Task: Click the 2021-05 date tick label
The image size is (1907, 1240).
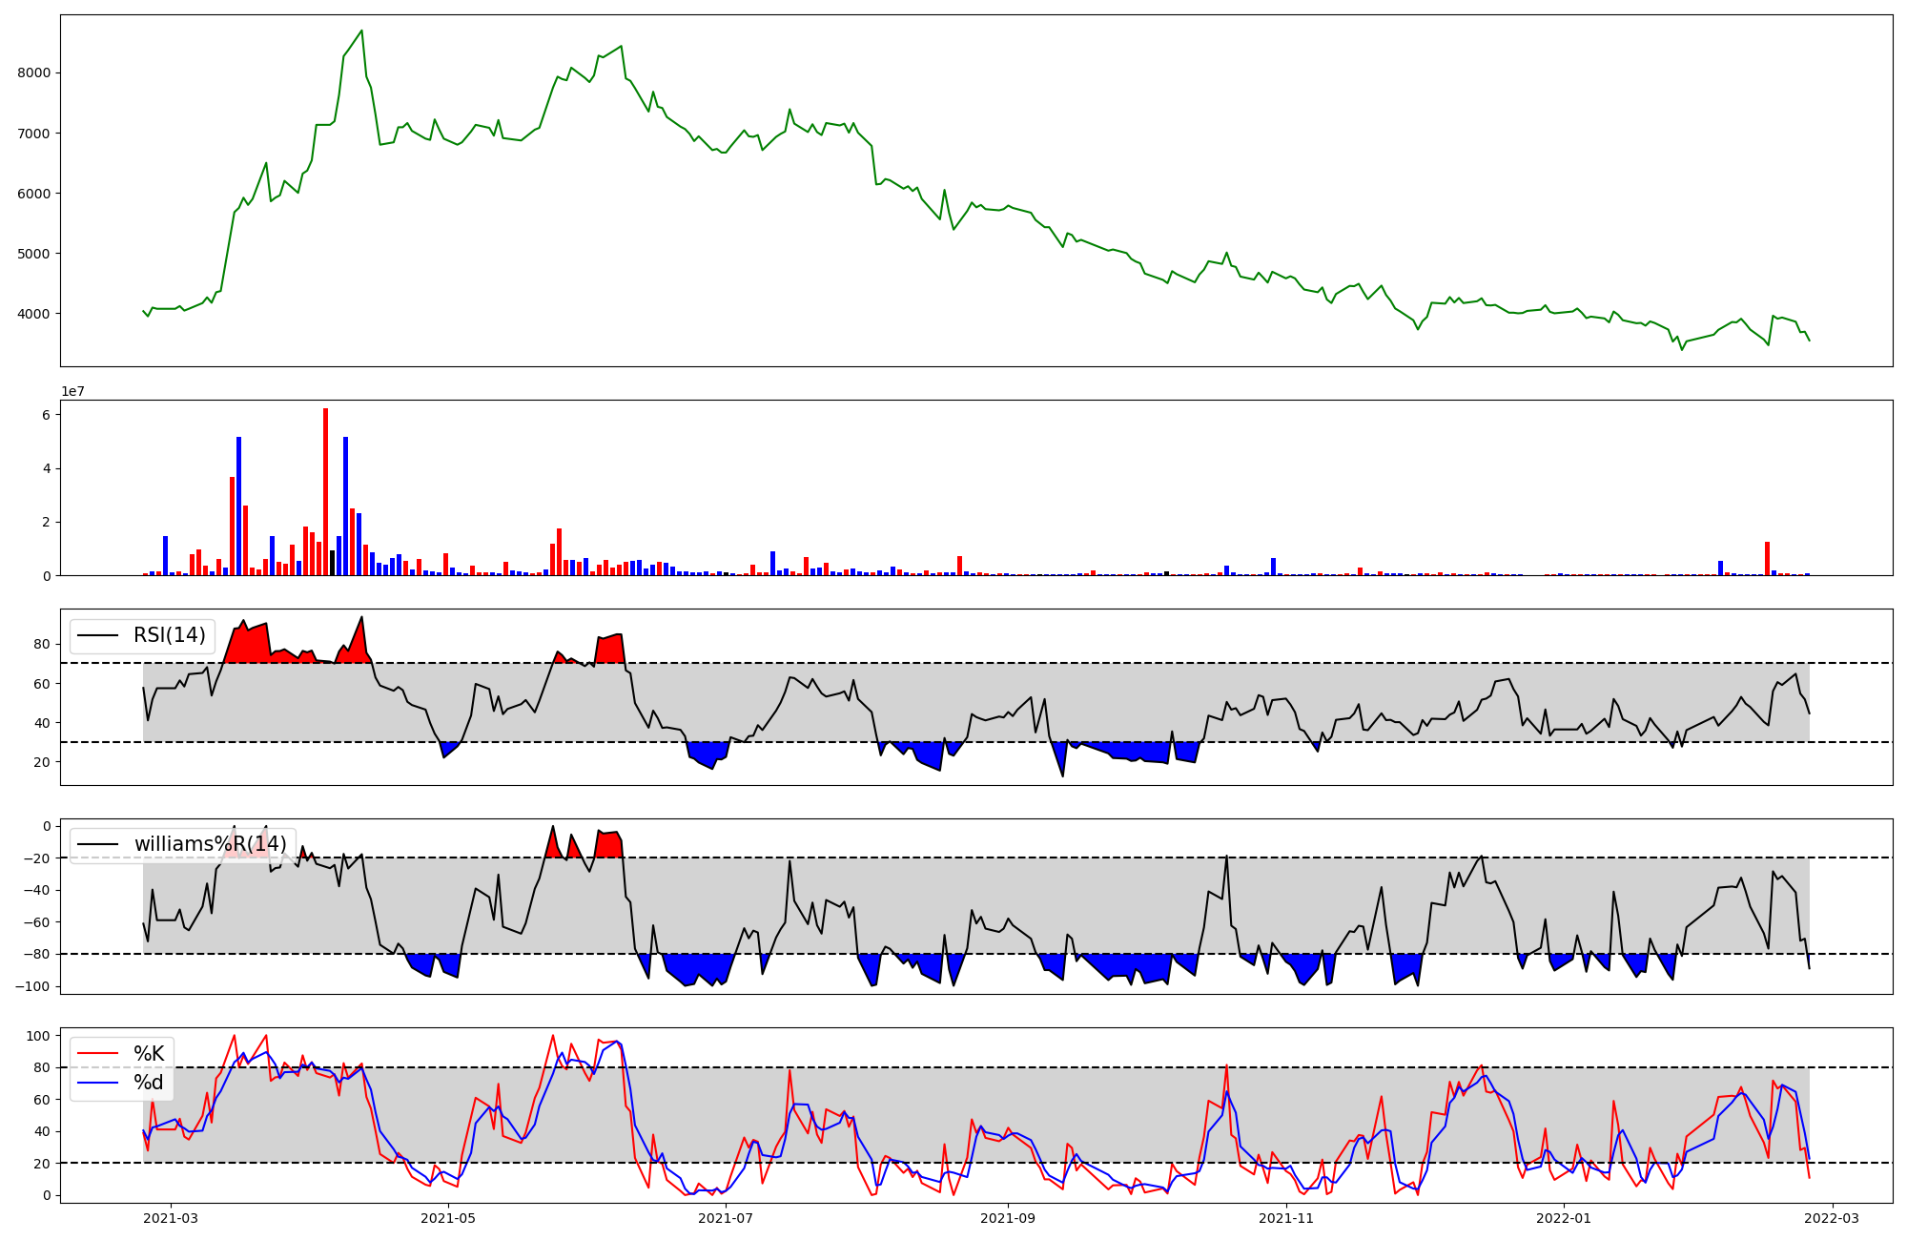Action: [447, 1218]
